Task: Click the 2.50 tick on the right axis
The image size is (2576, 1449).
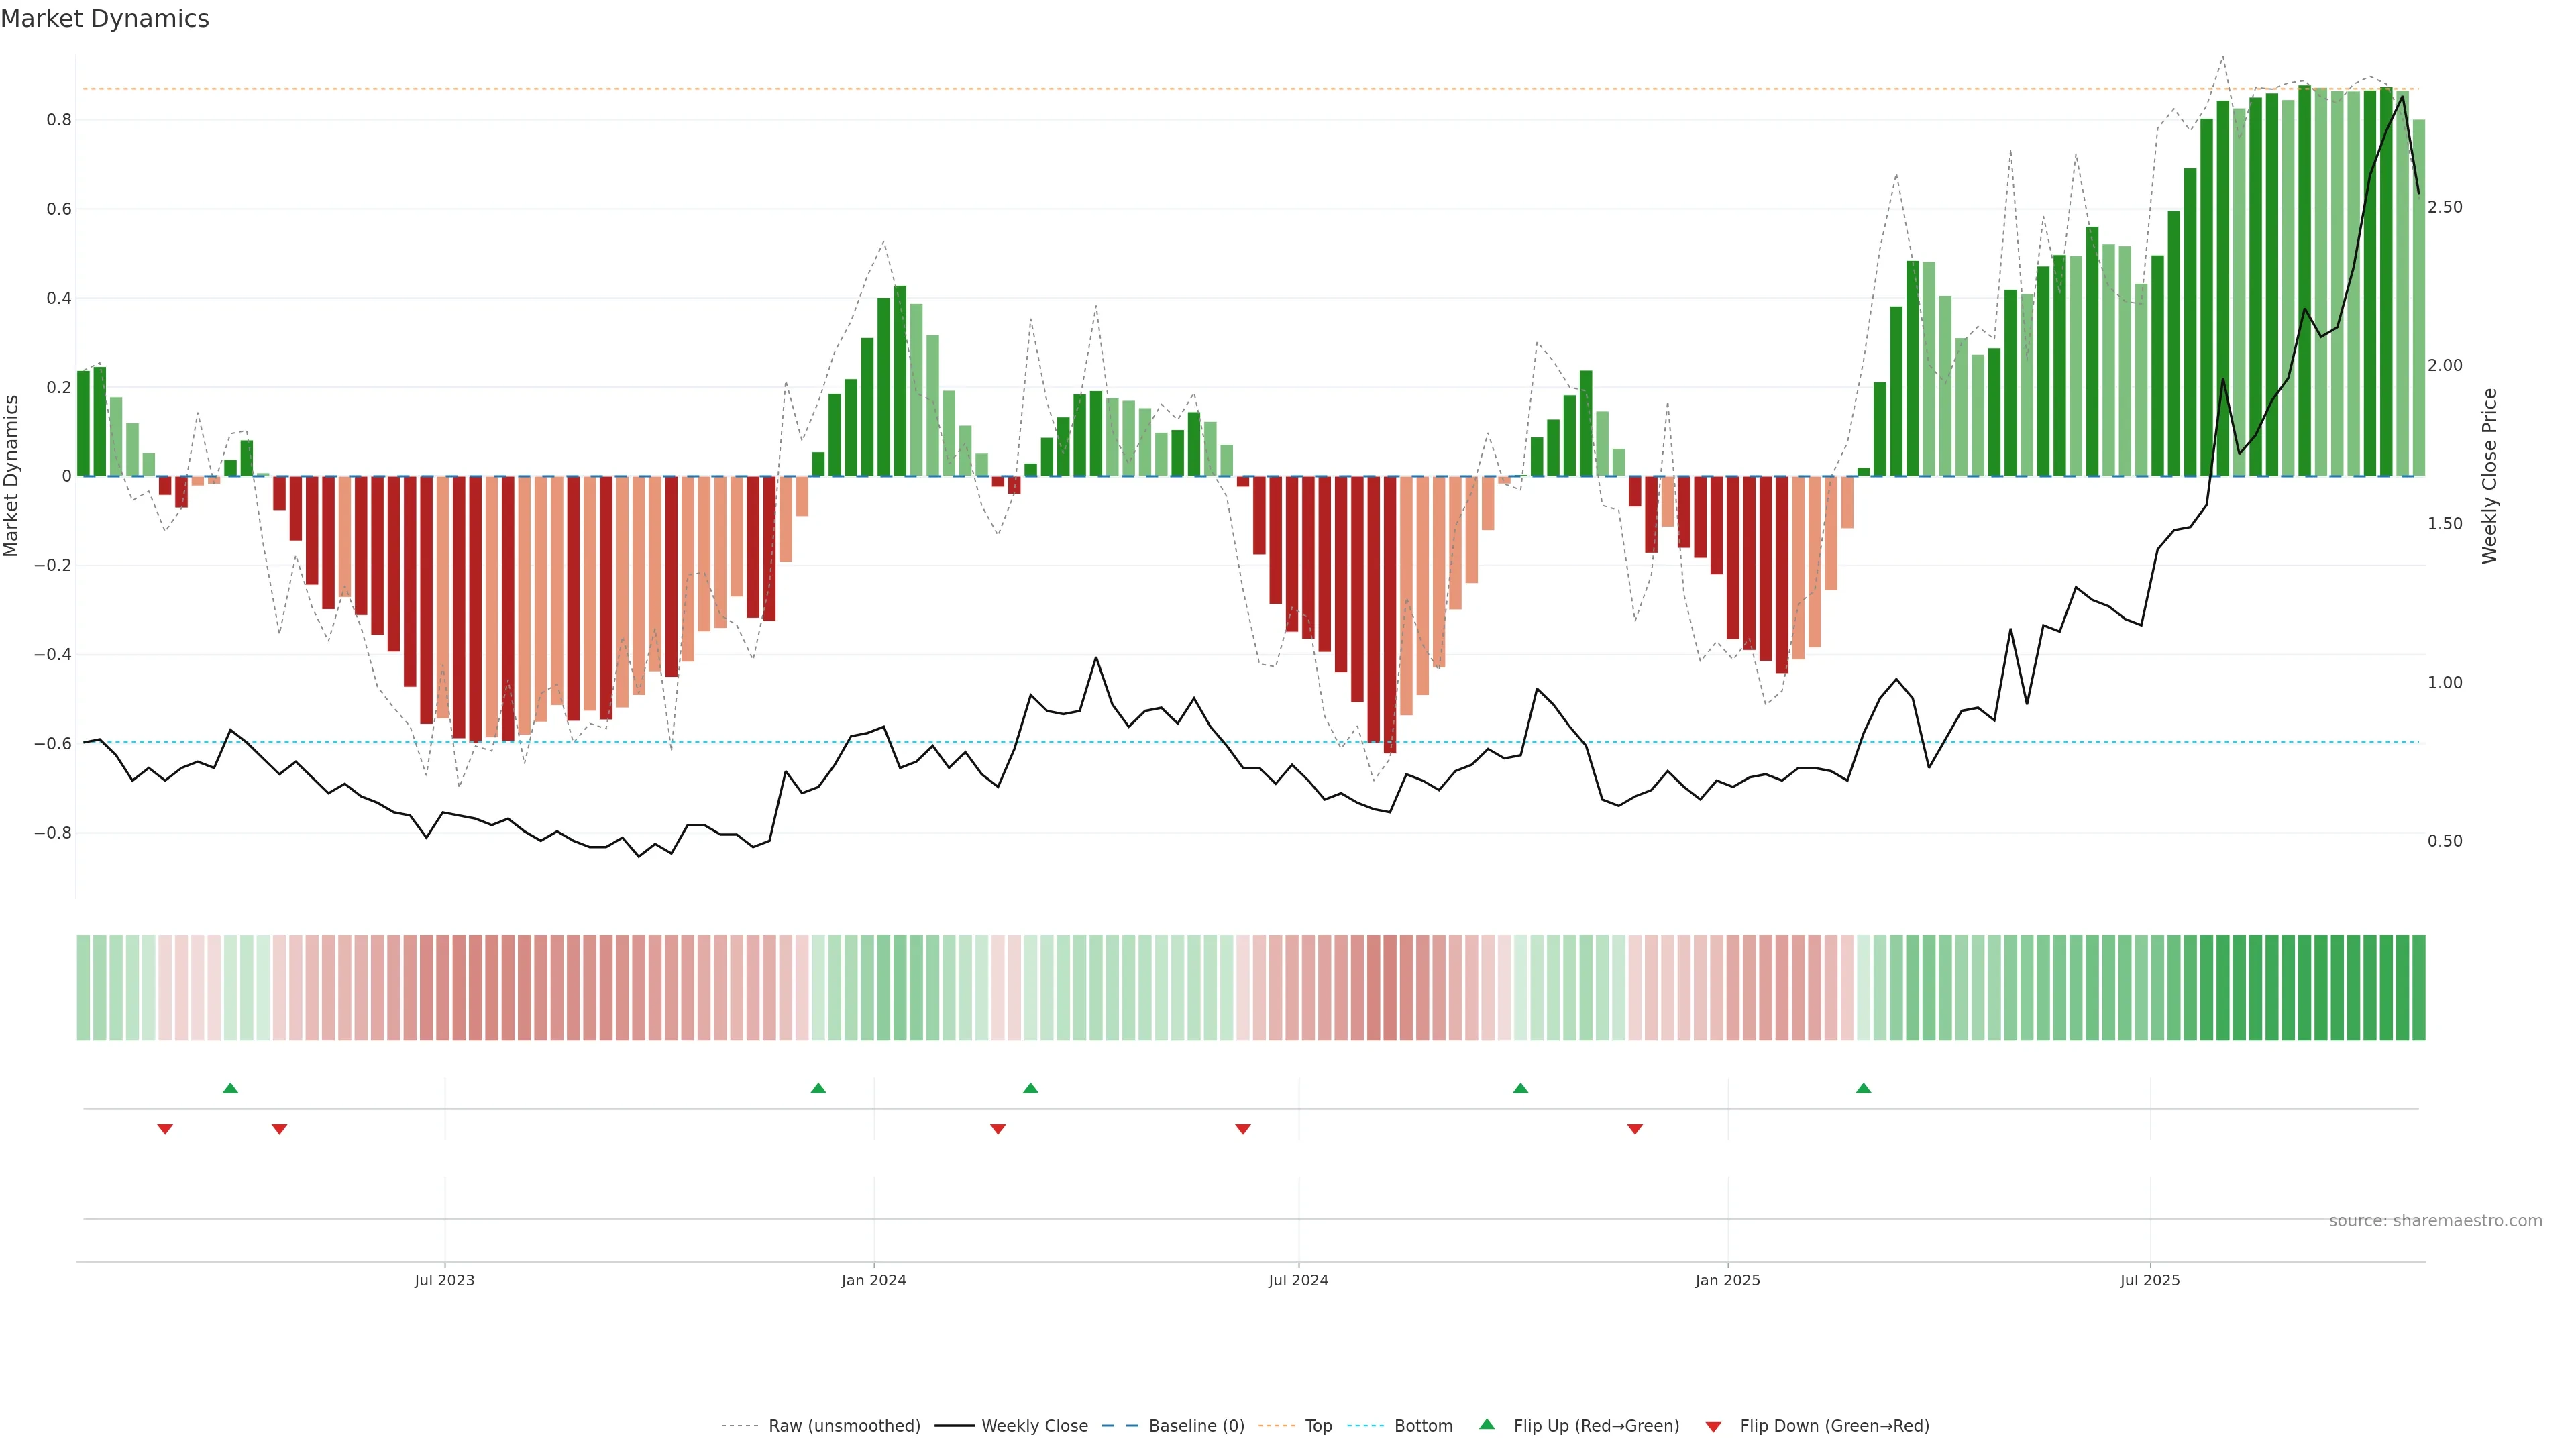Action: pyautogui.click(x=2445, y=207)
